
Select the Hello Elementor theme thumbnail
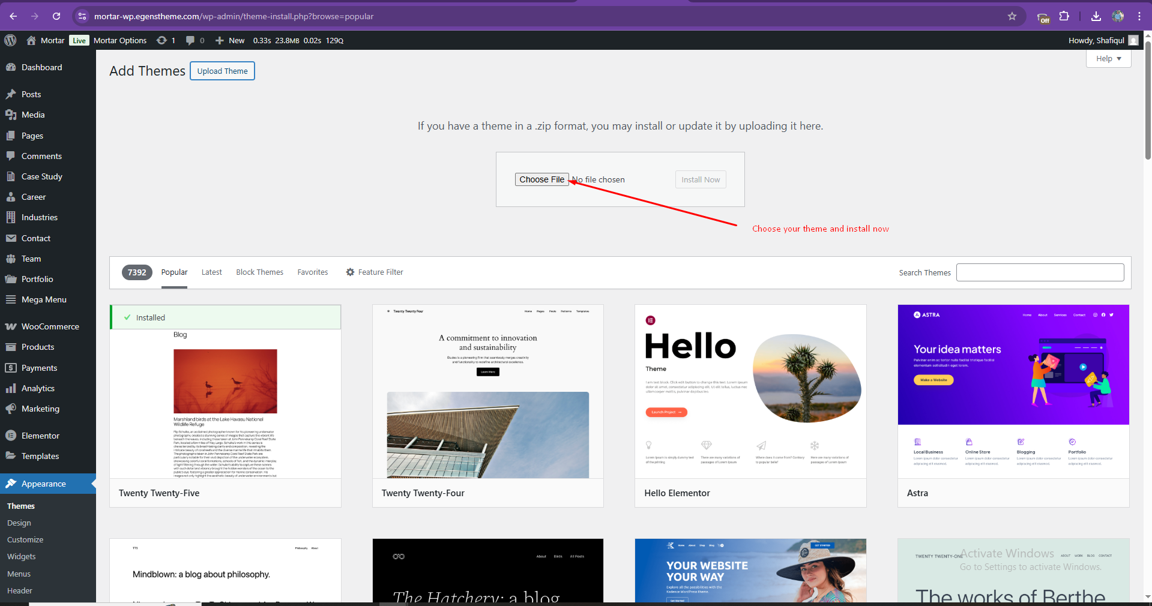750,391
